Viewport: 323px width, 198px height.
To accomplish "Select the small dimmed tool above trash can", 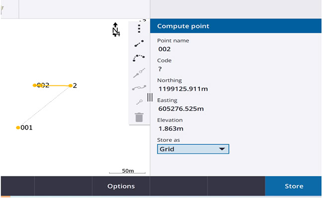I will (x=140, y=102).
